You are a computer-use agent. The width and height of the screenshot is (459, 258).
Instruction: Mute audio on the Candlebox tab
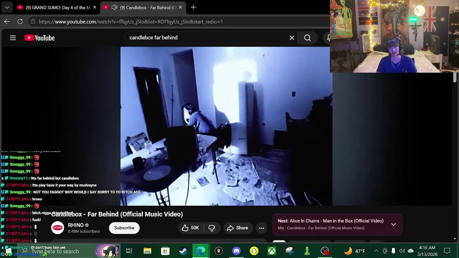pos(114,7)
